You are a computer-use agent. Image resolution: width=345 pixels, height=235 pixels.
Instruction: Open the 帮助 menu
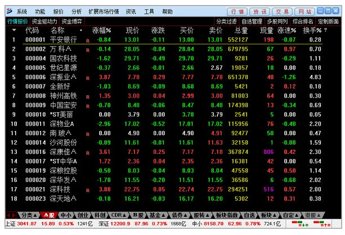(167, 11)
